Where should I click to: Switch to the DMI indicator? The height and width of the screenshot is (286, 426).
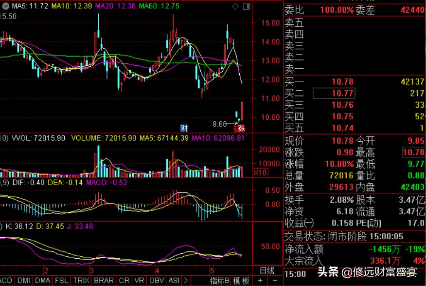pyautogui.click(x=23, y=281)
